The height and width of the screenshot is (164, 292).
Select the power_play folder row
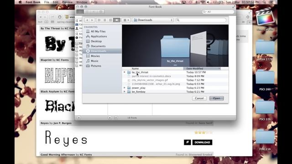pyautogui.click(x=175, y=88)
